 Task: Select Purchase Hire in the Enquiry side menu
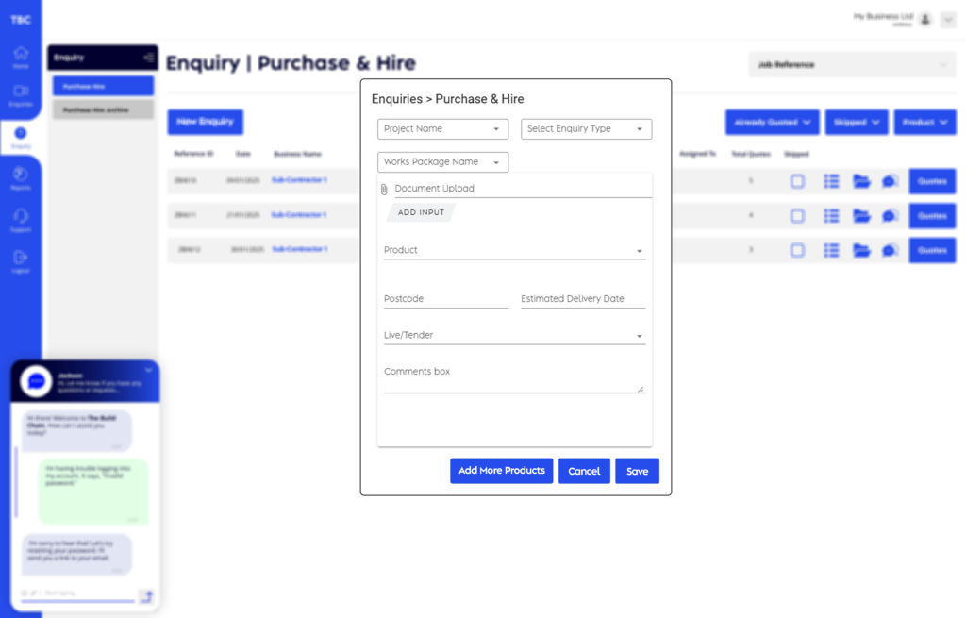102,86
